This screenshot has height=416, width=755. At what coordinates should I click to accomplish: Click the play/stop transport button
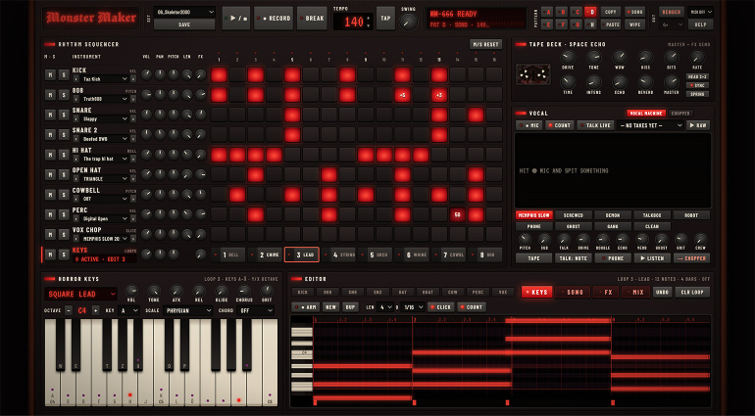236,19
